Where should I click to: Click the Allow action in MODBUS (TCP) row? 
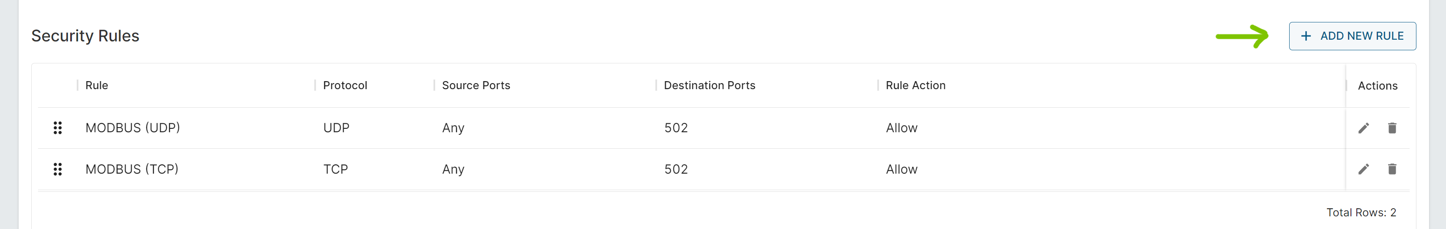(902, 169)
